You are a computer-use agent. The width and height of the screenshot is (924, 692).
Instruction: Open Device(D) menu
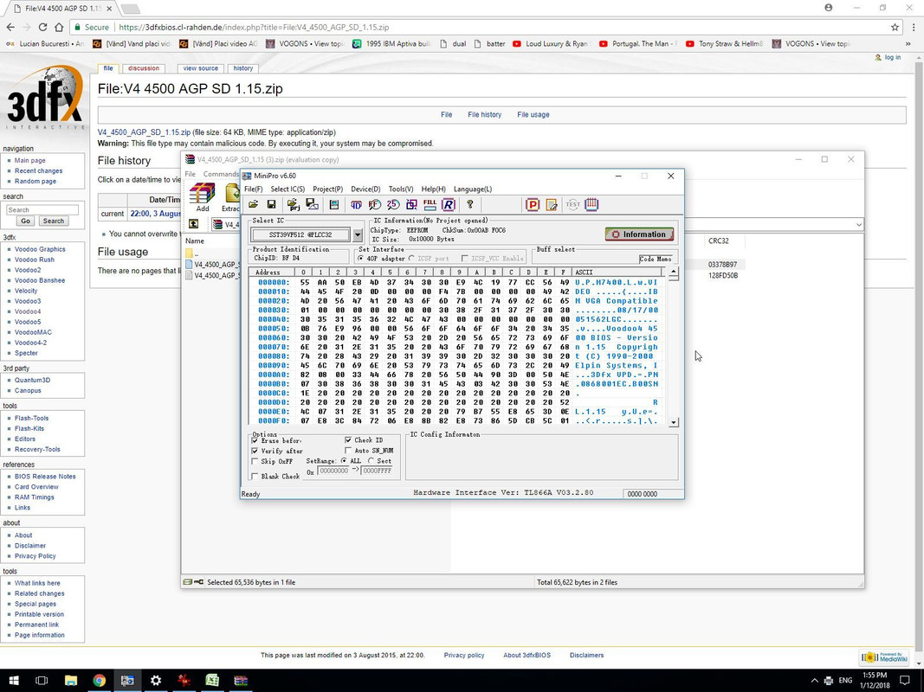[x=365, y=189]
